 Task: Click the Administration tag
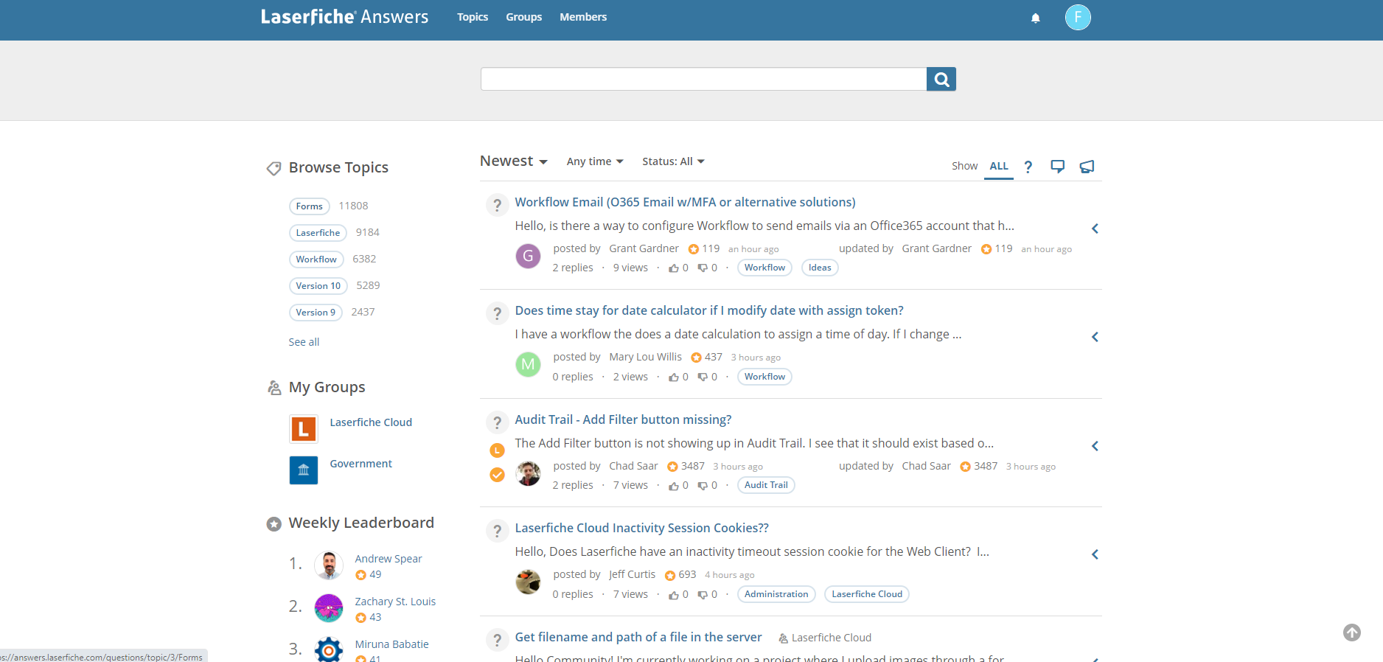click(x=776, y=594)
